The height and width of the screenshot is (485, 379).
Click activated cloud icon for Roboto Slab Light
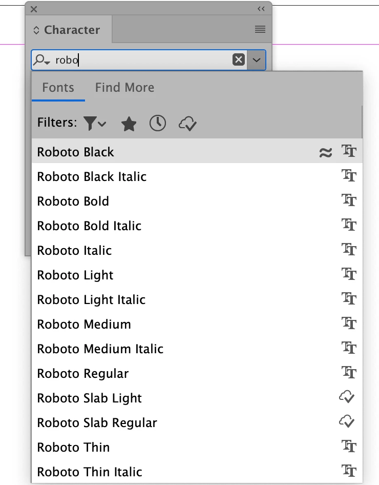347,397
